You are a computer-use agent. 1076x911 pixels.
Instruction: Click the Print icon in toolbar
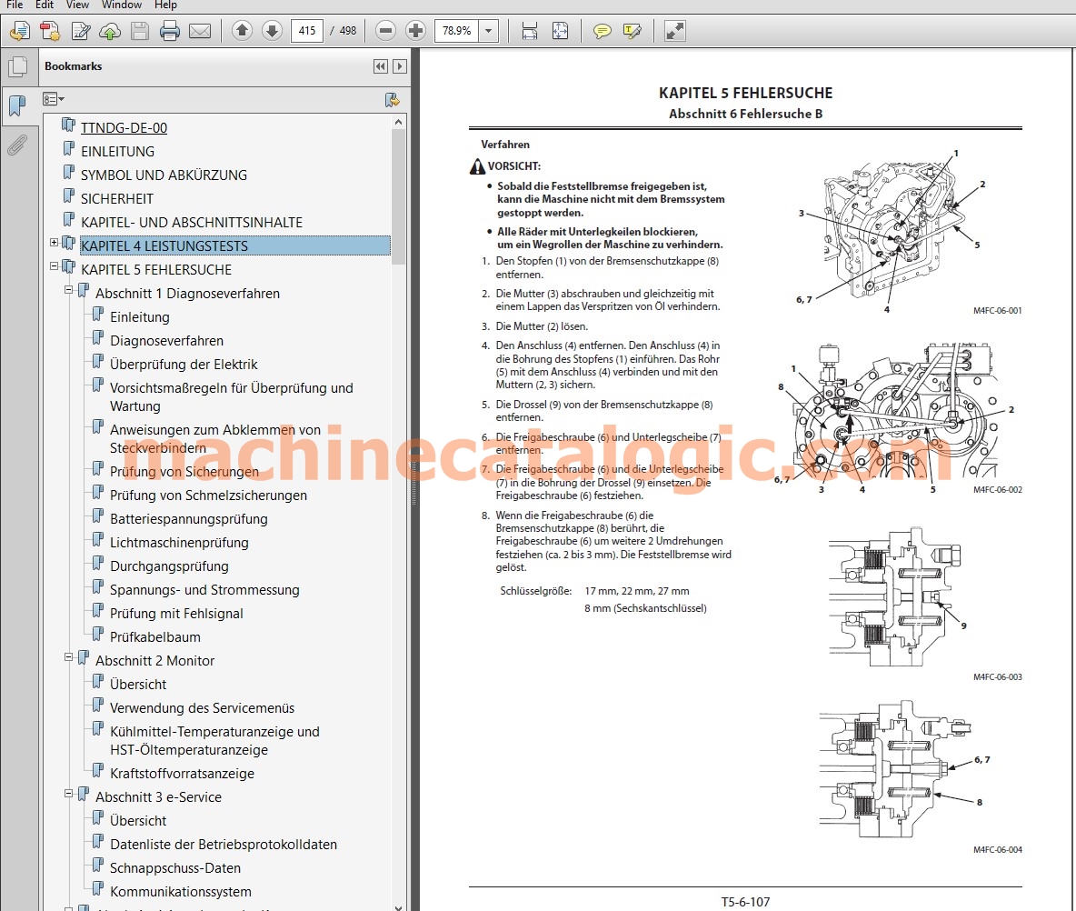[169, 31]
